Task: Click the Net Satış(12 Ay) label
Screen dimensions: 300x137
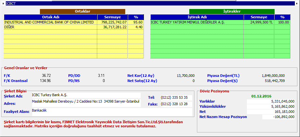Action: pyautogui.click(x=142, y=81)
